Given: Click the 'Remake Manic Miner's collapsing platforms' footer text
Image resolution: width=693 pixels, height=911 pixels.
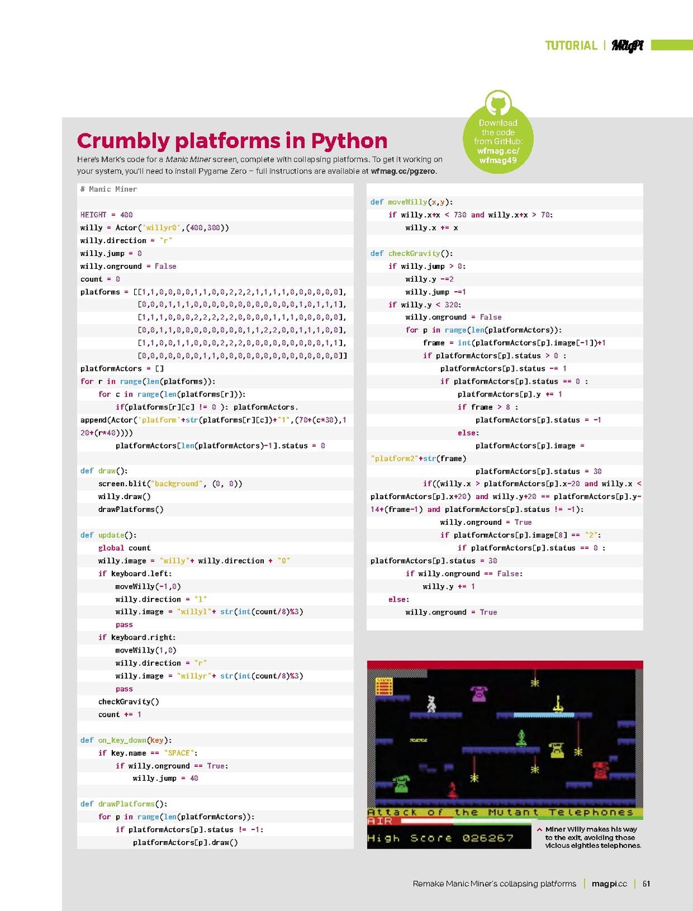Looking at the screenshot, I should [495, 883].
